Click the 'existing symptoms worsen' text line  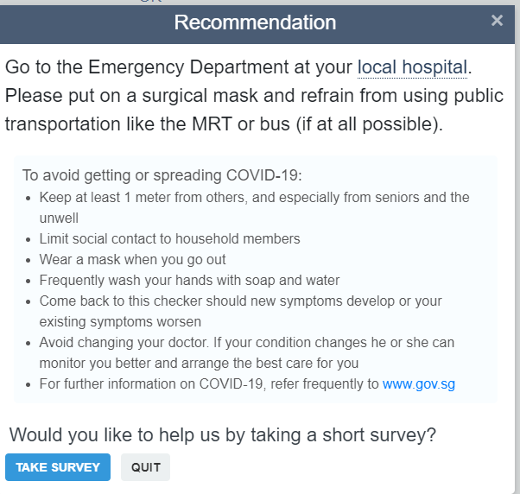click(120, 322)
